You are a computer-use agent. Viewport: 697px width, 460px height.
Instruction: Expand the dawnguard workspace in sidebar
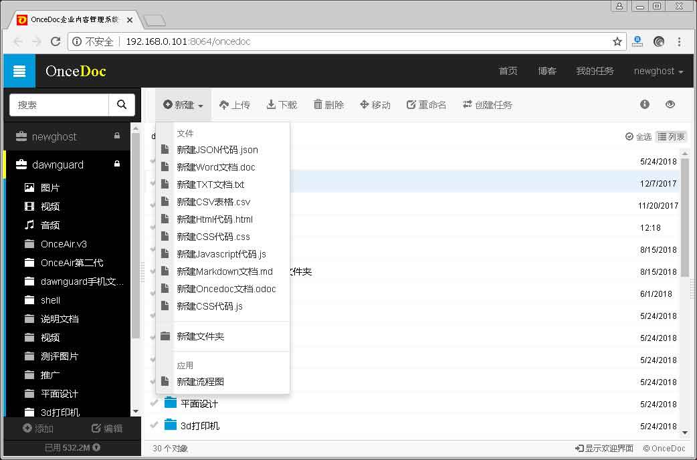click(x=58, y=164)
